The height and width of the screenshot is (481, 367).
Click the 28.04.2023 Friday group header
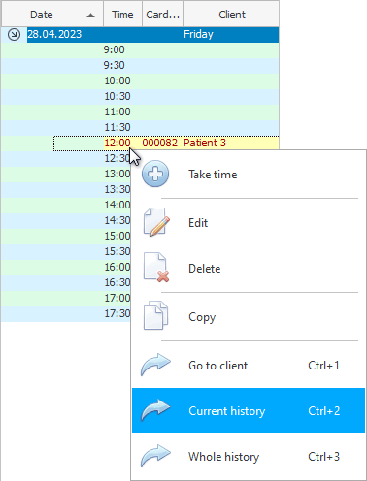152,34
